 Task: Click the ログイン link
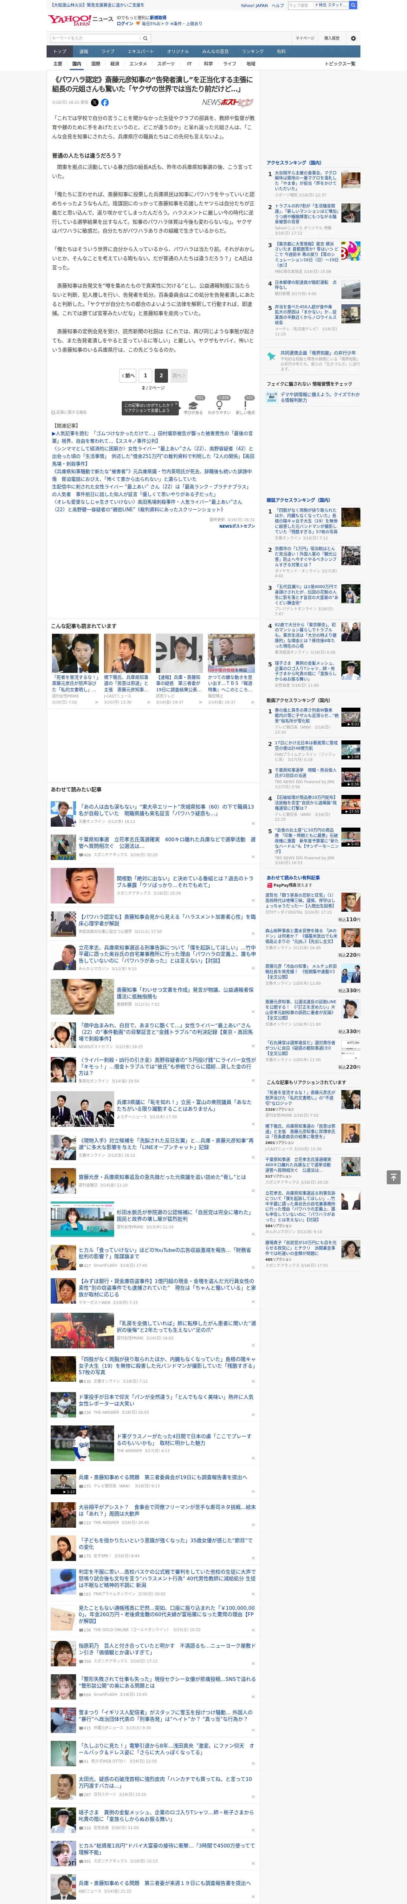tap(125, 24)
